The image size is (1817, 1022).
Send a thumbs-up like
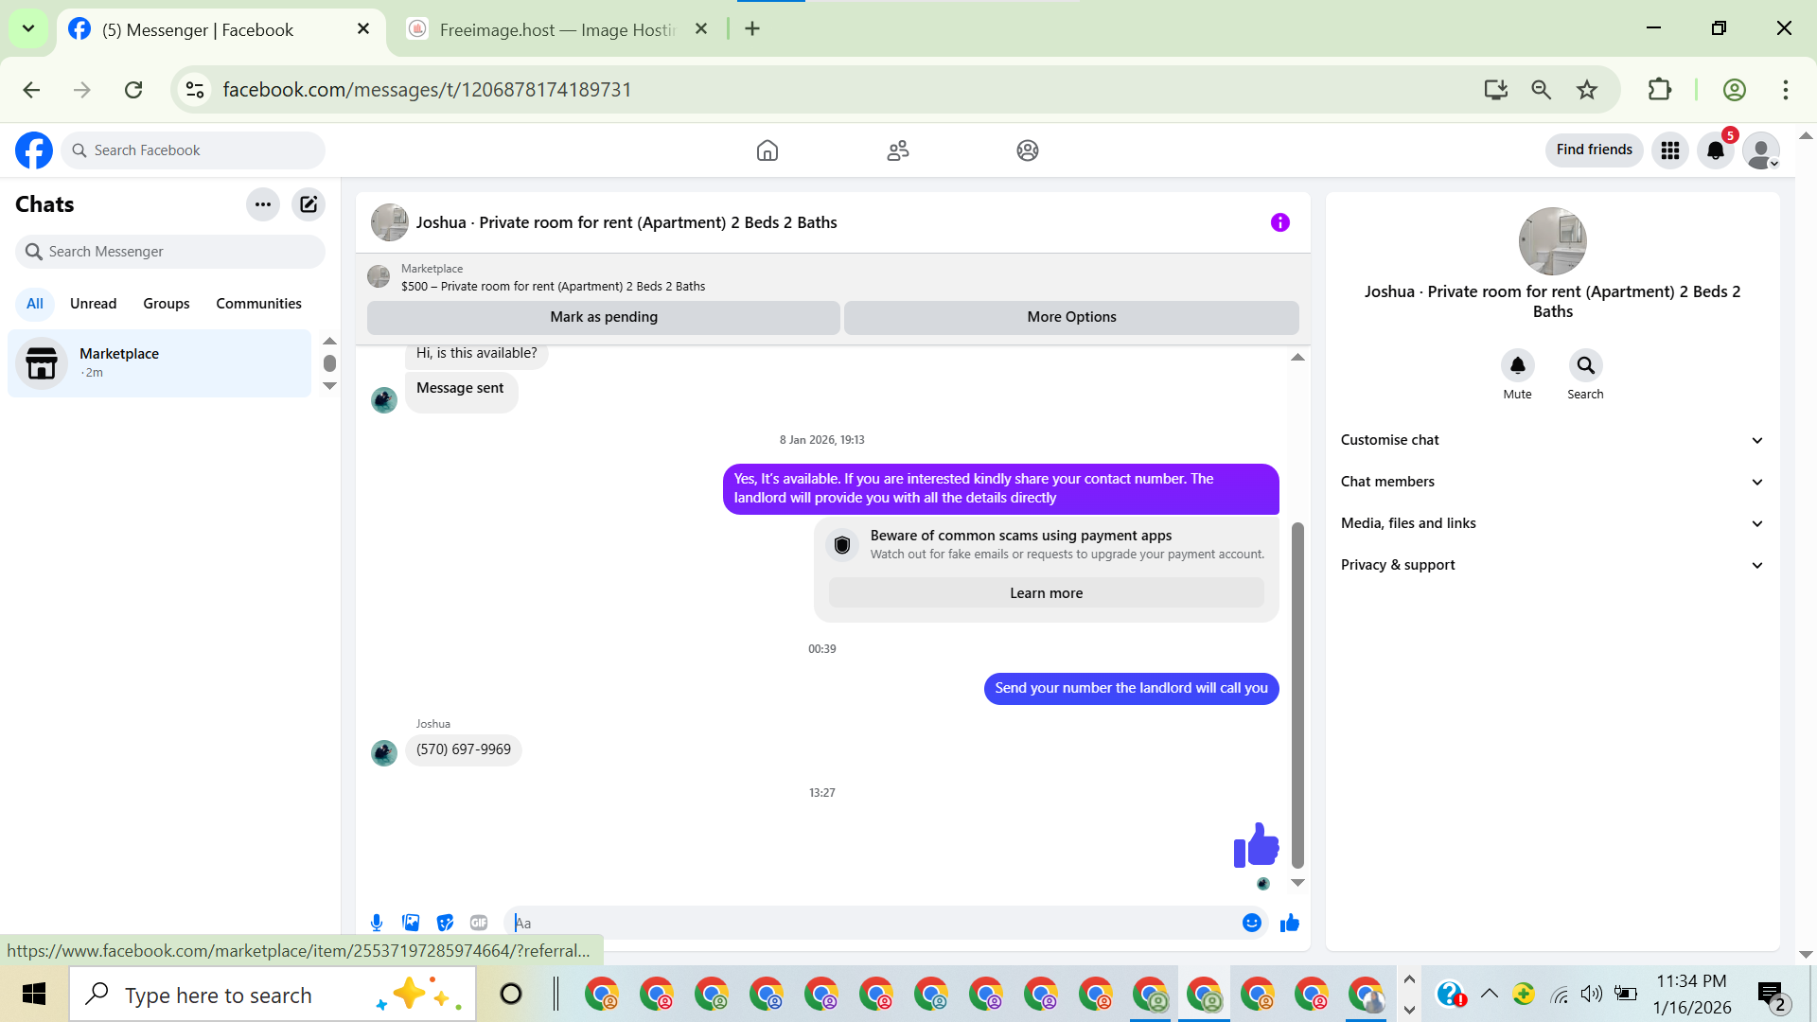1290,923
